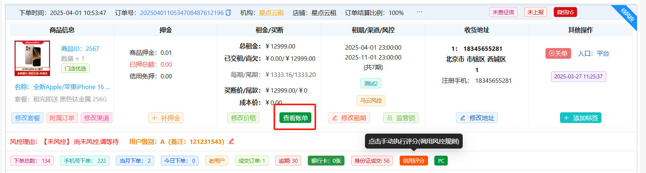
Task: Click the 老用户 tag
Action: (216, 161)
